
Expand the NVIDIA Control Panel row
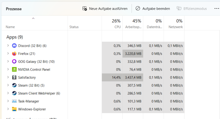(8, 69)
